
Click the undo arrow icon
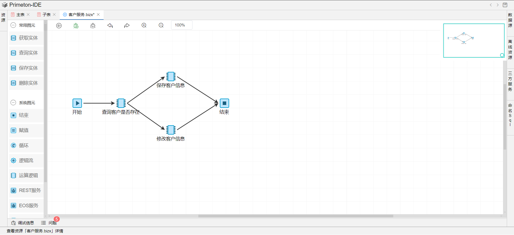(110, 25)
